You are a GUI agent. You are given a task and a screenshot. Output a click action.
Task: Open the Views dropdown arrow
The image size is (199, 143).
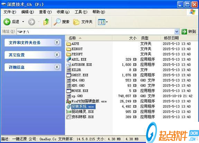(107, 22)
